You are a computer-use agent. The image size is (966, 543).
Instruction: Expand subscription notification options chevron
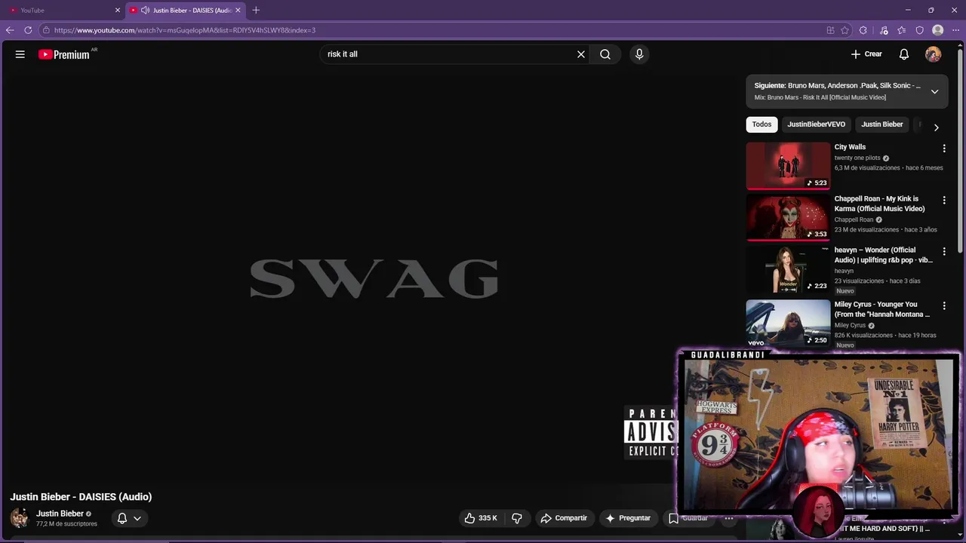(x=137, y=518)
